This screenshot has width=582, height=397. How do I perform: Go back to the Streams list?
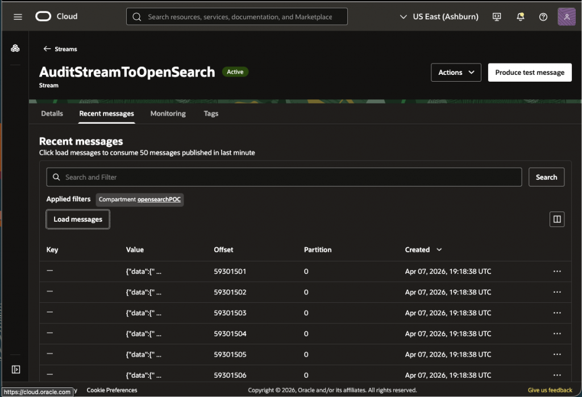(60, 49)
